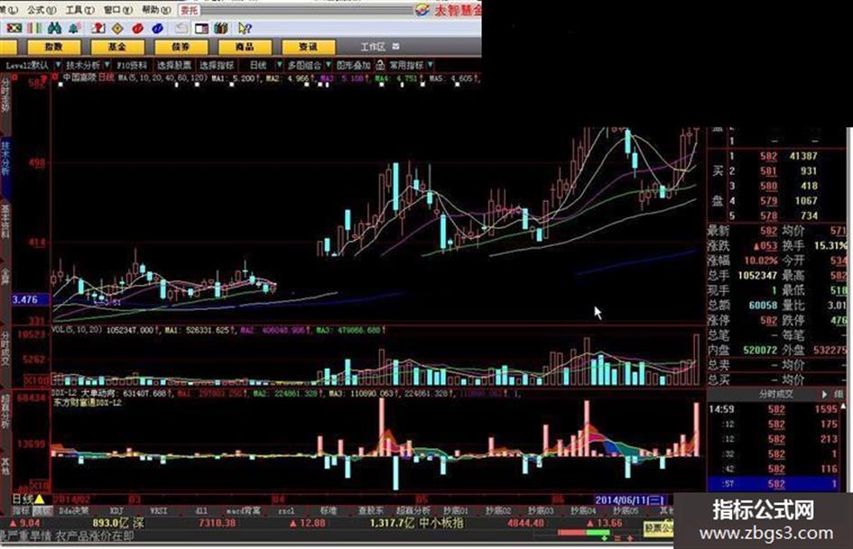Expand the 常用指标 dropdown arrow
The height and width of the screenshot is (549, 853).
click(431, 65)
